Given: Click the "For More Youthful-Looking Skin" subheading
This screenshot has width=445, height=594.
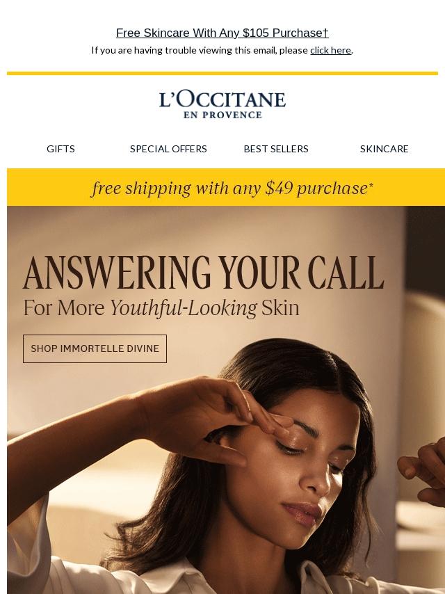Looking at the screenshot, I should 161,307.
